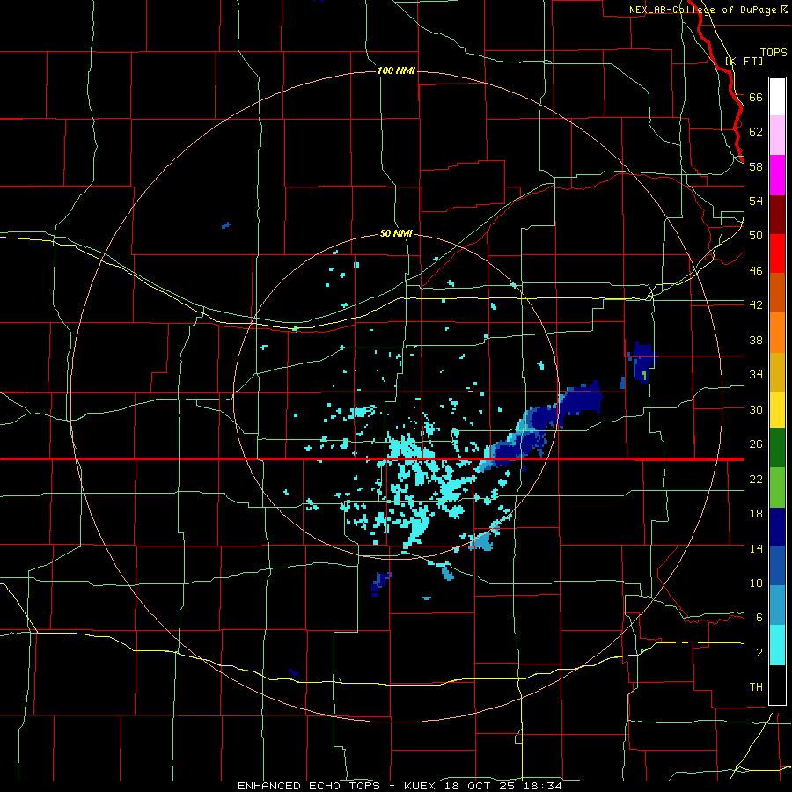The width and height of the screenshot is (792, 792).
Task: Click the '18' legend value
Action: [756, 514]
